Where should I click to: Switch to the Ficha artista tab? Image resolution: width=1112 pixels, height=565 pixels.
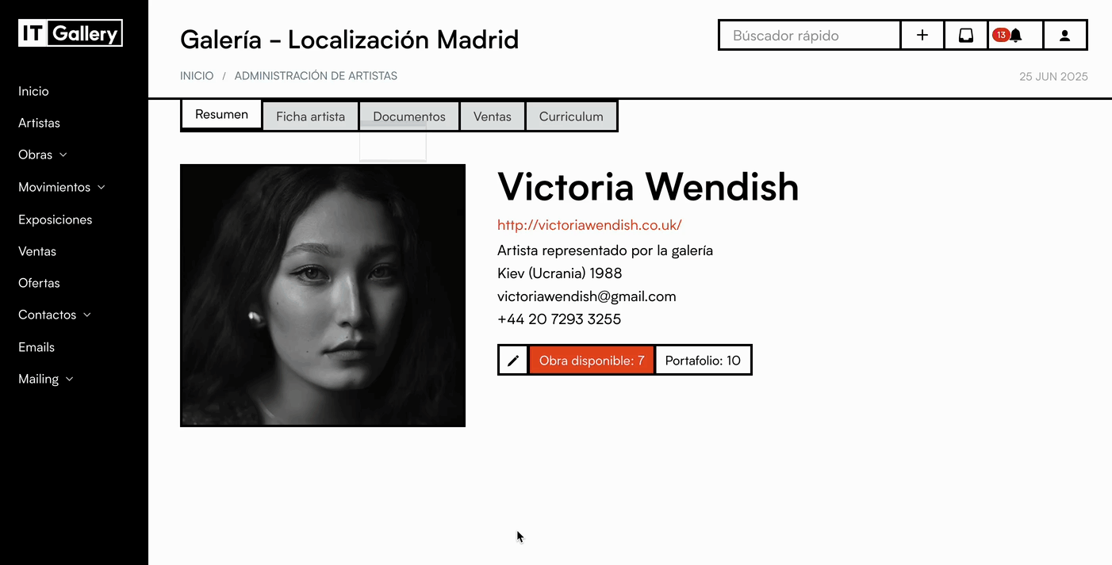(x=310, y=116)
